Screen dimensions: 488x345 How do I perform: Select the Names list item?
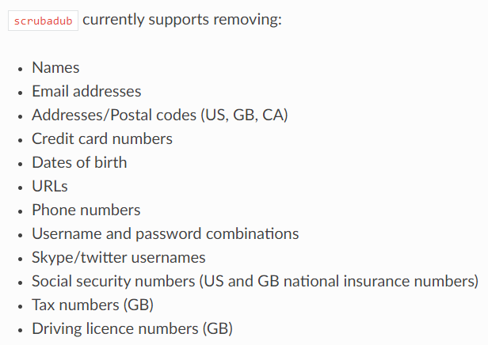[55, 68]
